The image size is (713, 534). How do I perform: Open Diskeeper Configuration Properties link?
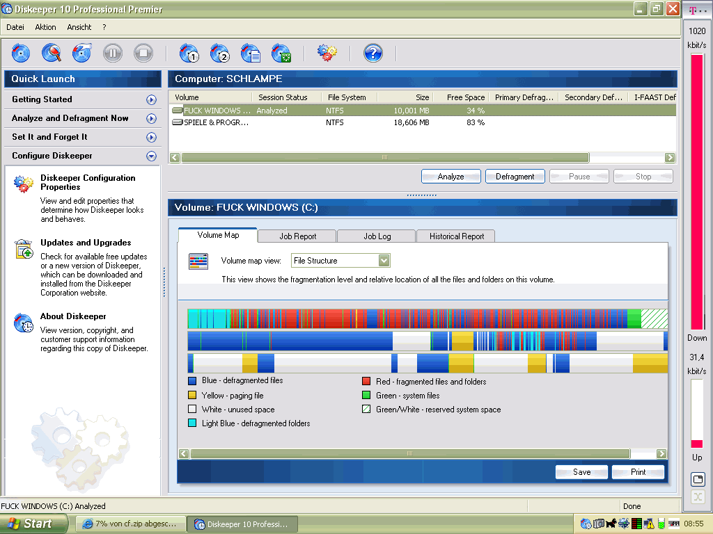(88, 183)
